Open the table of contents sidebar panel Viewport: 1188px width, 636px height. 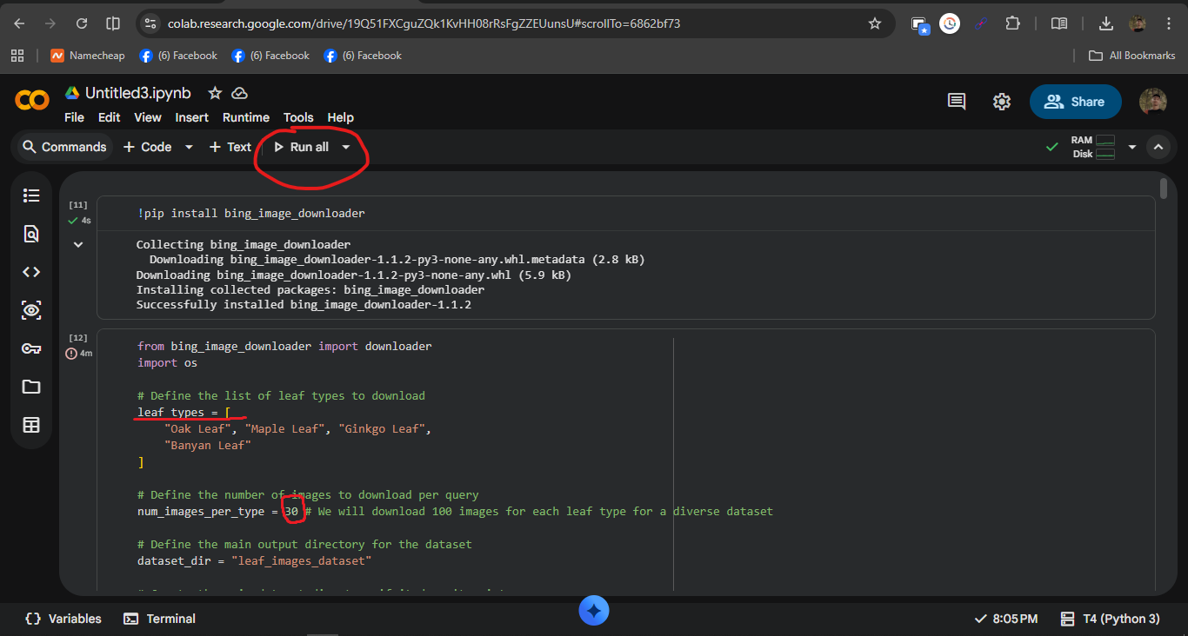coord(31,195)
